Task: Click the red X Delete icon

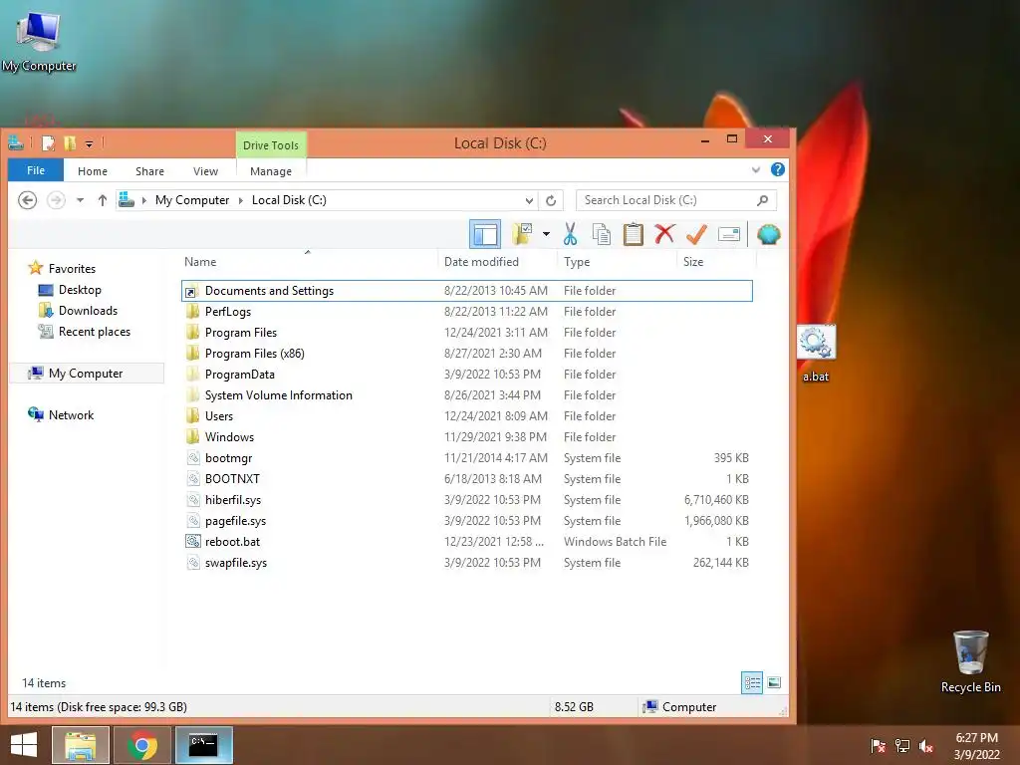Action: click(664, 234)
